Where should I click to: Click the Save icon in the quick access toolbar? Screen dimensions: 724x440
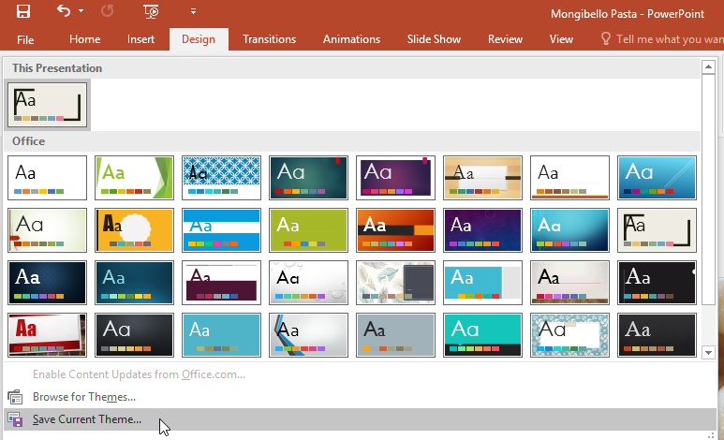pyautogui.click(x=23, y=11)
